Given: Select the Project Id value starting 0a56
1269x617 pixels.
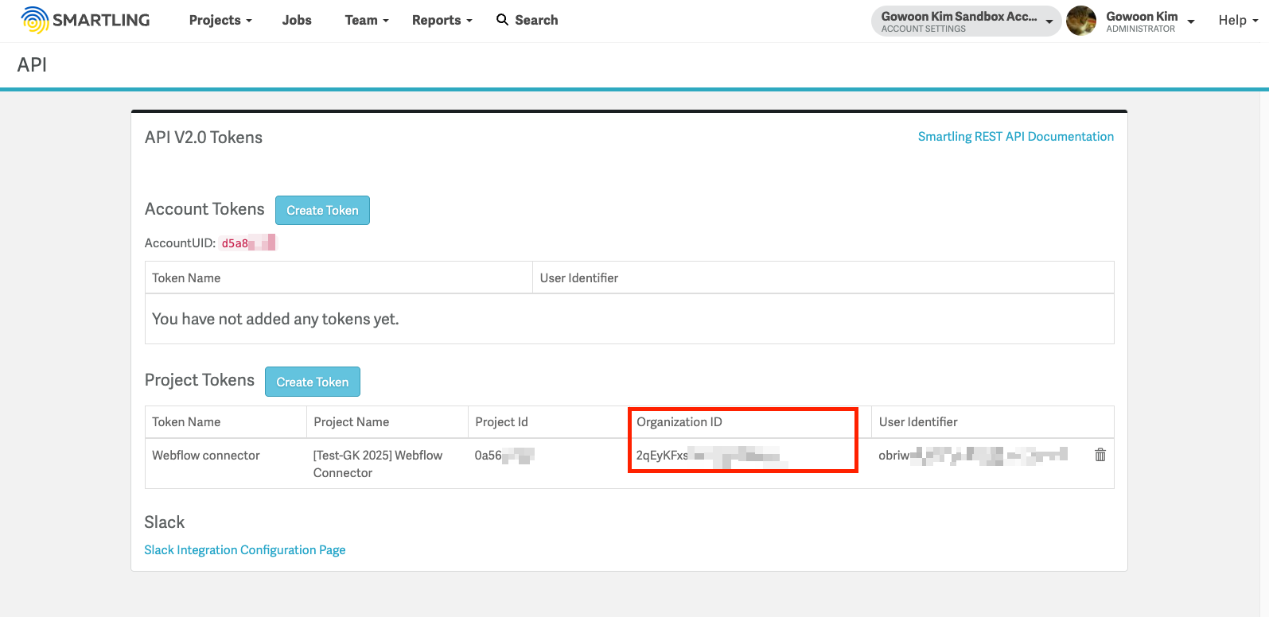Looking at the screenshot, I should click(504, 456).
